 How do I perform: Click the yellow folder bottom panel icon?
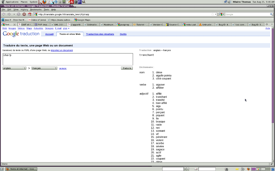(x=237, y=169)
